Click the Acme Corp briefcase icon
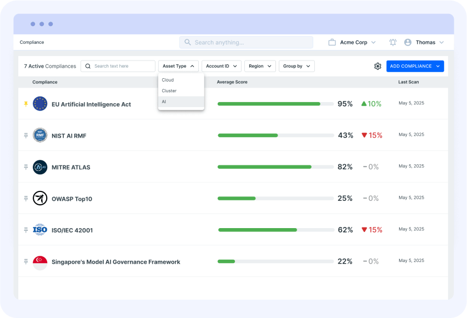The height and width of the screenshot is (318, 467). click(332, 42)
